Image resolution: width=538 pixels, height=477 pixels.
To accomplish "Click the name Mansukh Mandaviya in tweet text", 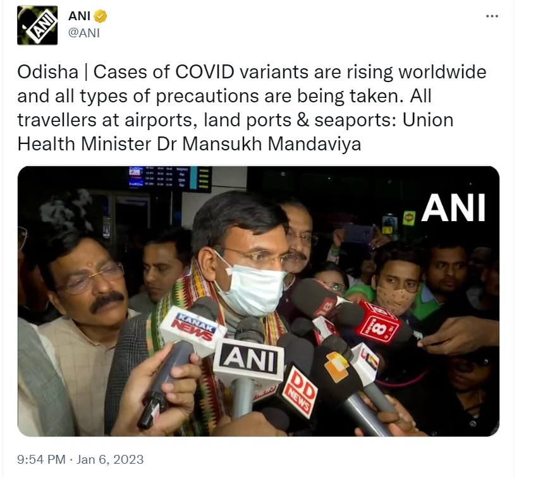I will (x=271, y=144).
